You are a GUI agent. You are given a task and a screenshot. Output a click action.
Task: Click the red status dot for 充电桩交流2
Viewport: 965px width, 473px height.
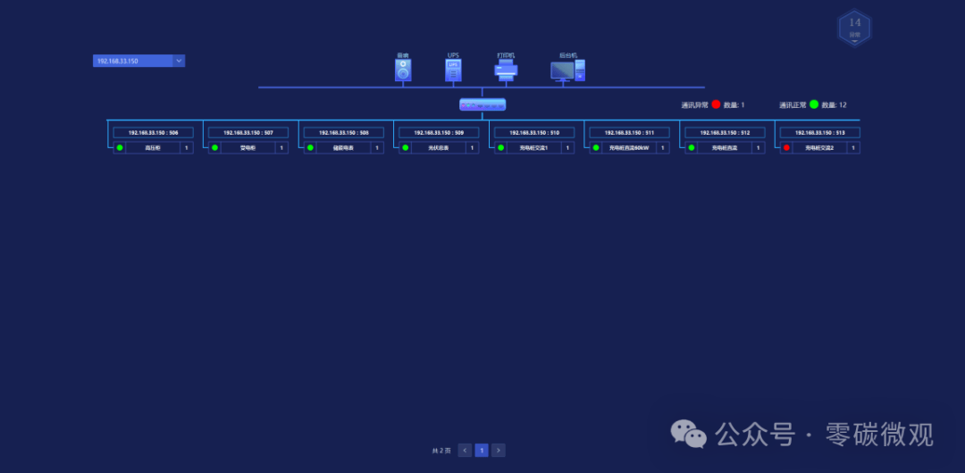click(786, 147)
